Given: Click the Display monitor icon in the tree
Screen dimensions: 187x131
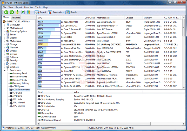Looking at the screenshot, I should (8, 38).
